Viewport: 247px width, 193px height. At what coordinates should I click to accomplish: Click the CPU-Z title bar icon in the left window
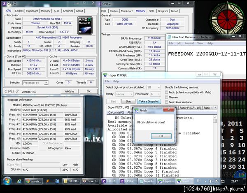[5, 3]
